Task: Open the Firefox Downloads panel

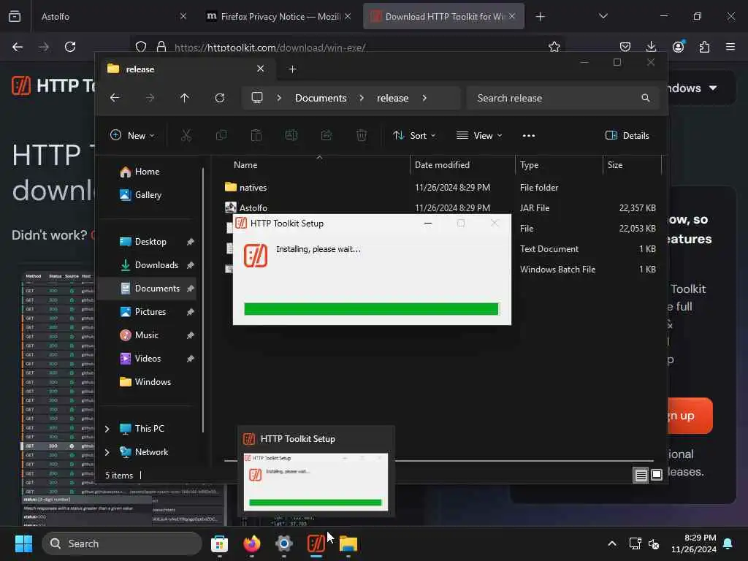Action: (x=651, y=47)
